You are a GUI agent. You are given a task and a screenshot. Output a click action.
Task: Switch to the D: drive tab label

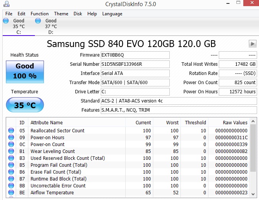pos(51,32)
